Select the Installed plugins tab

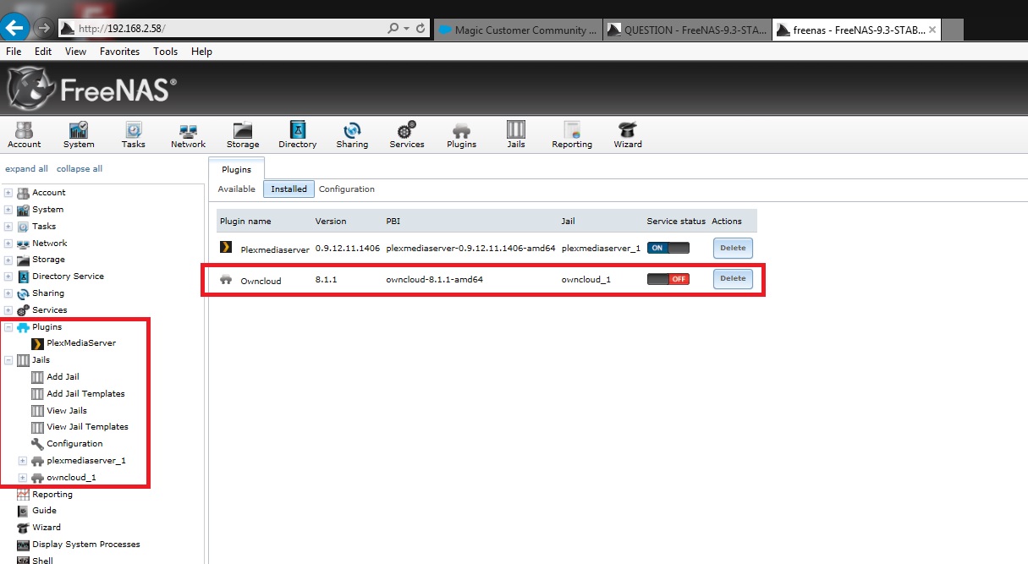(x=289, y=189)
